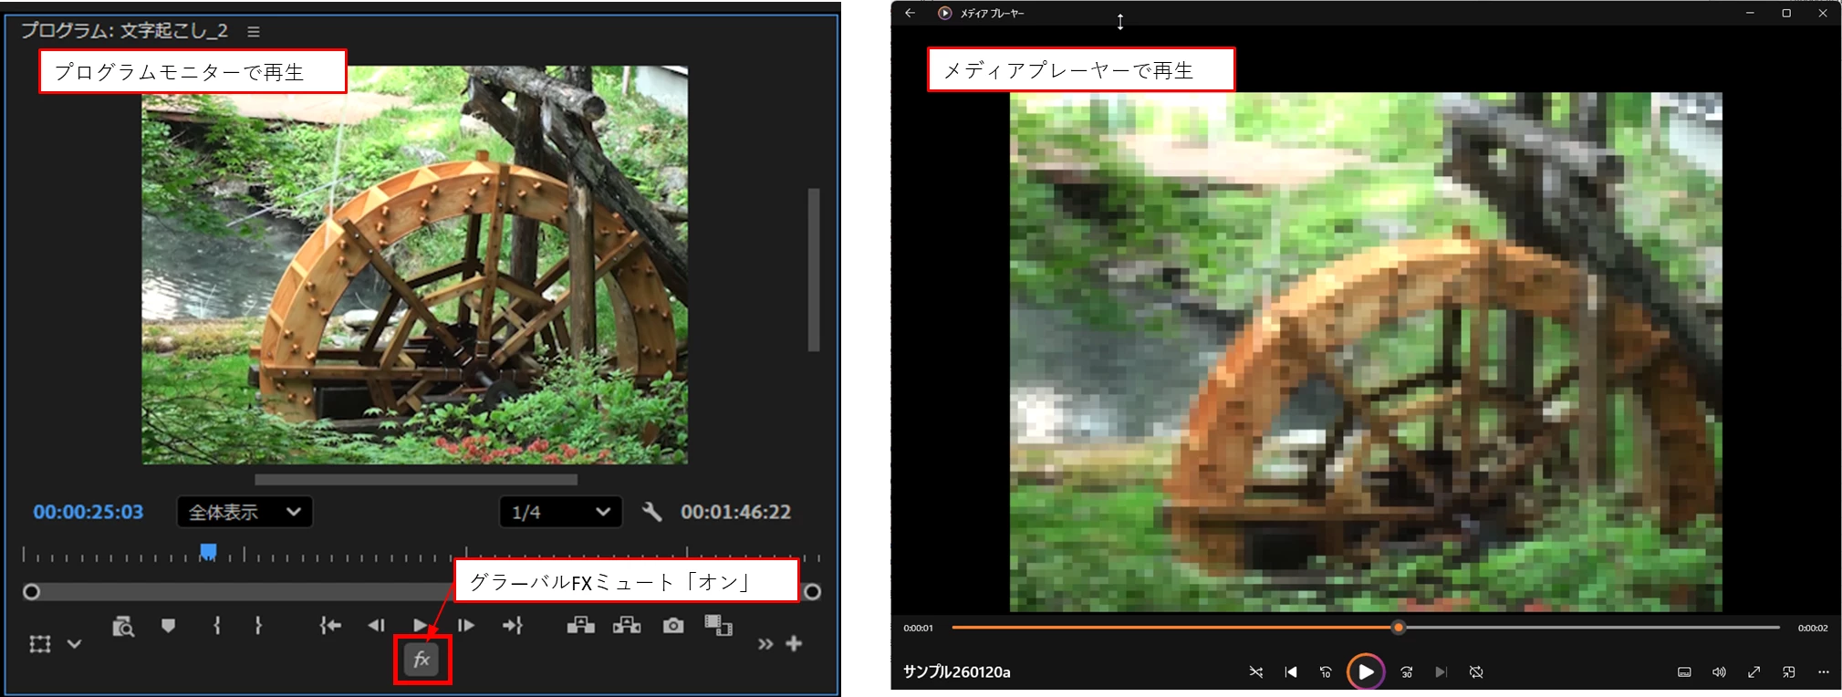Mark Out with the right brace icon
The height and width of the screenshot is (697, 1842).
click(x=258, y=626)
